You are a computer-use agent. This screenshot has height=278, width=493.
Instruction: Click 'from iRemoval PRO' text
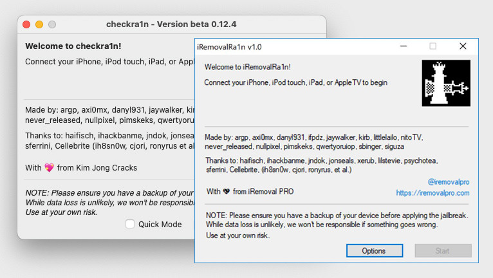tap(263, 191)
